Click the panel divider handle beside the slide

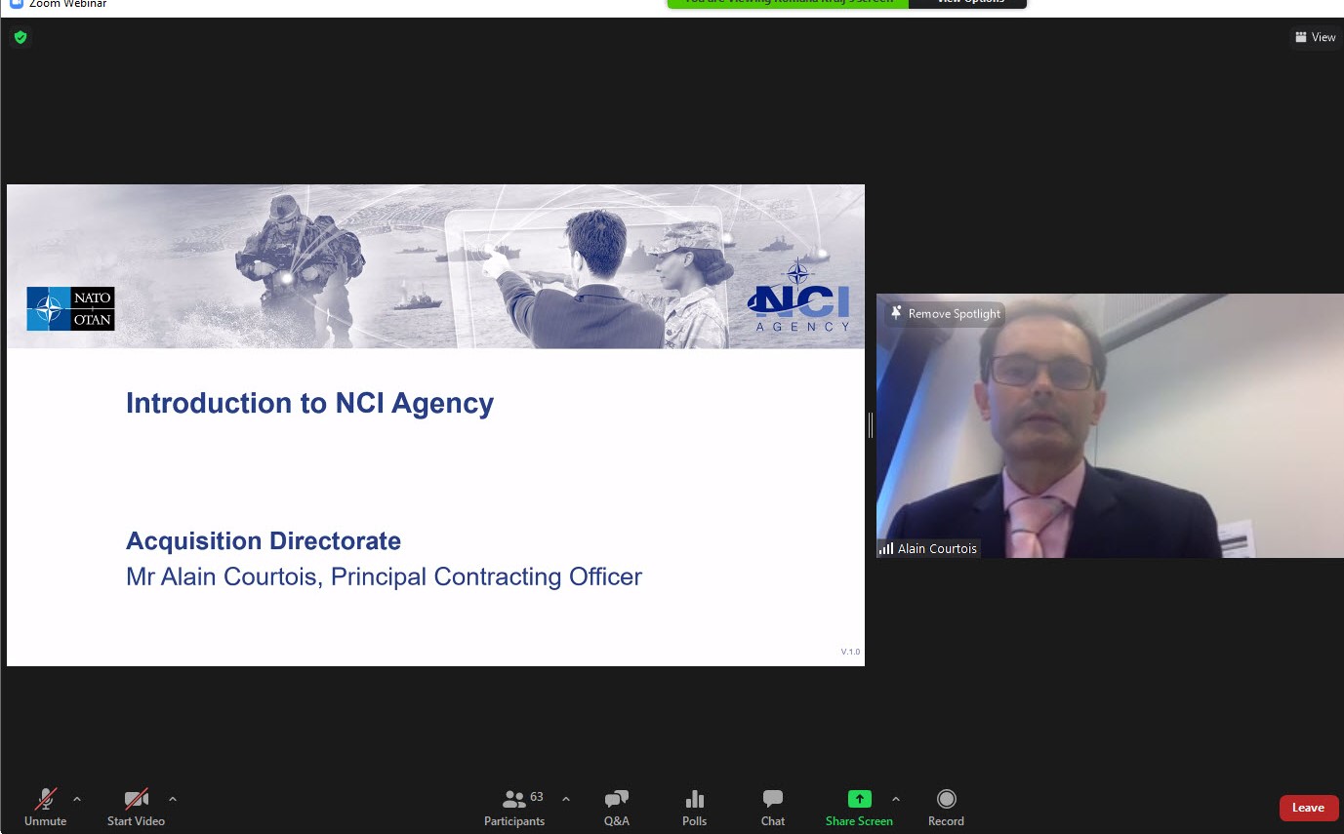click(x=870, y=424)
